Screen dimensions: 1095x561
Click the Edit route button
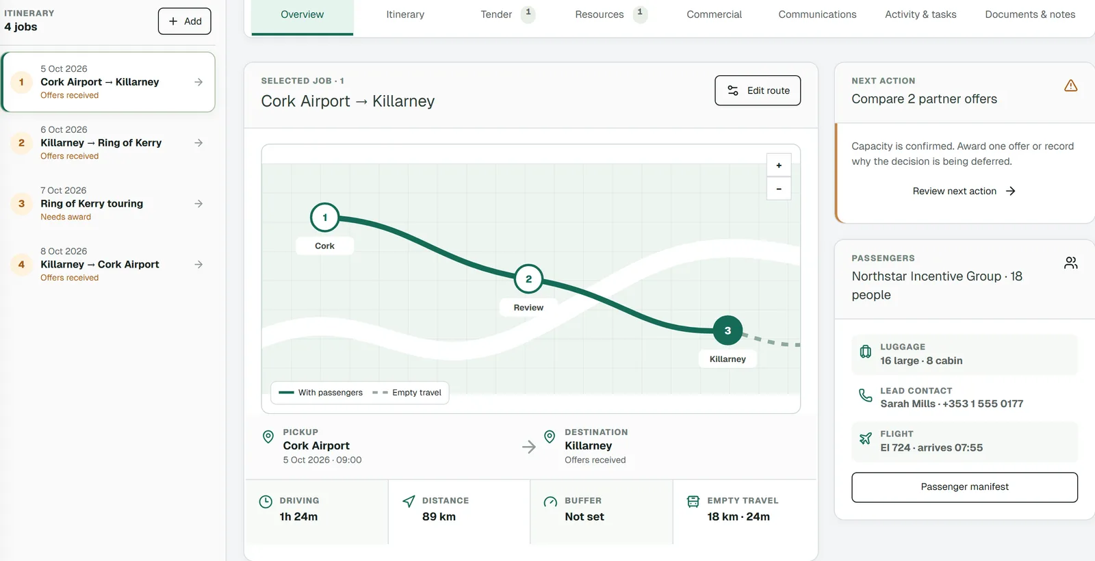click(x=758, y=90)
